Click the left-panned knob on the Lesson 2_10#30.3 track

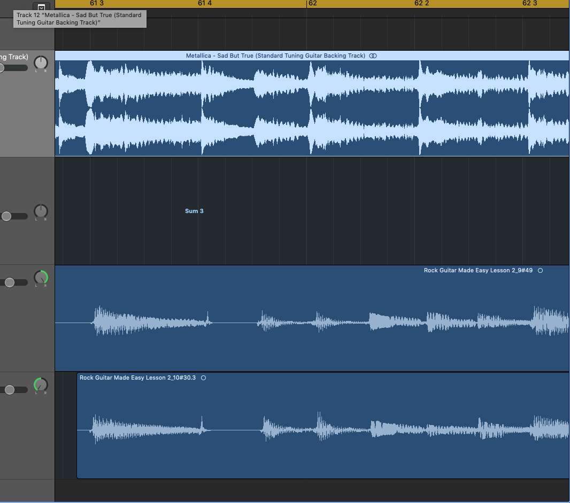pos(41,384)
